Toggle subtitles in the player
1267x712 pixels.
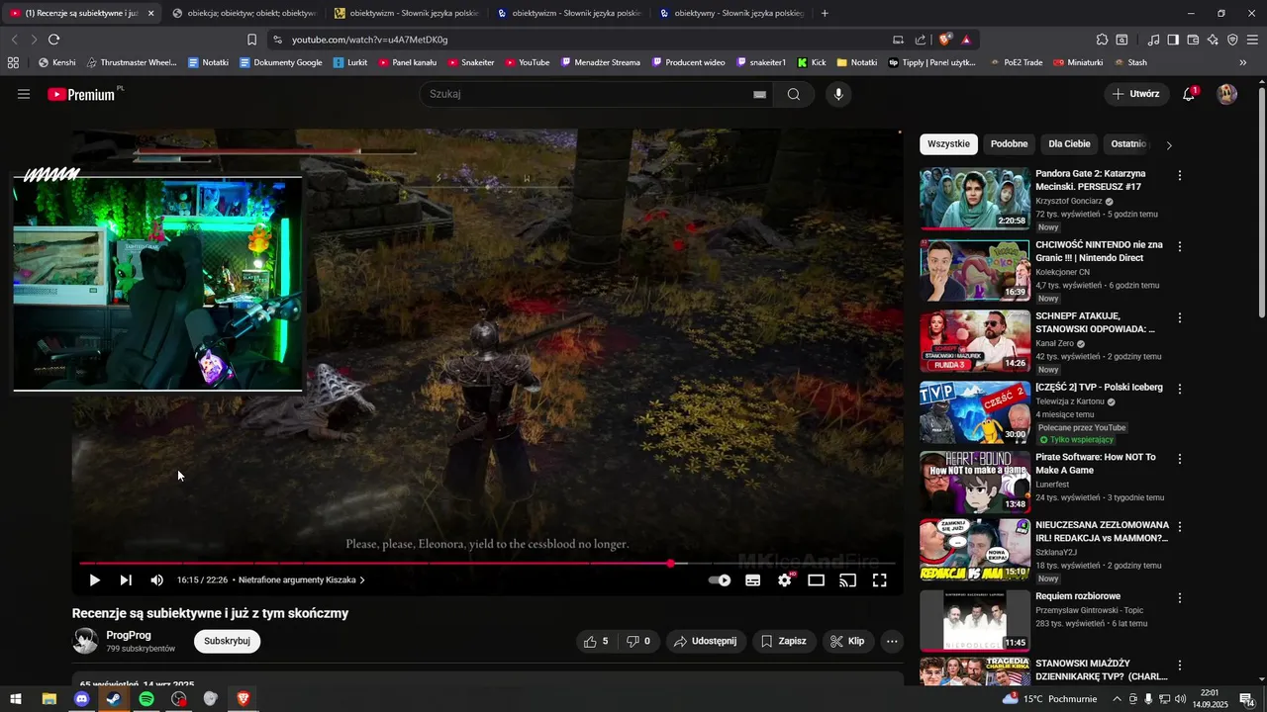pos(752,580)
